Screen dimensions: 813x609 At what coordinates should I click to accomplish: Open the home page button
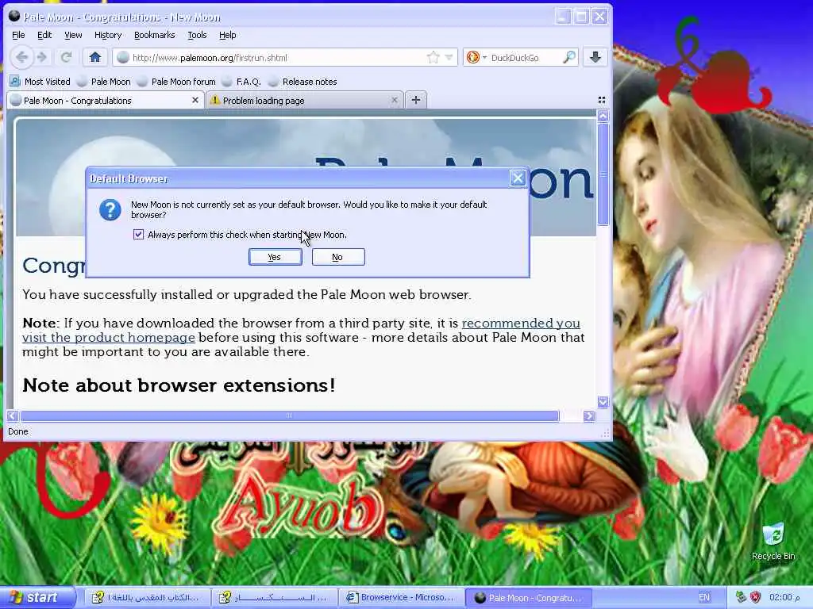[95, 57]
